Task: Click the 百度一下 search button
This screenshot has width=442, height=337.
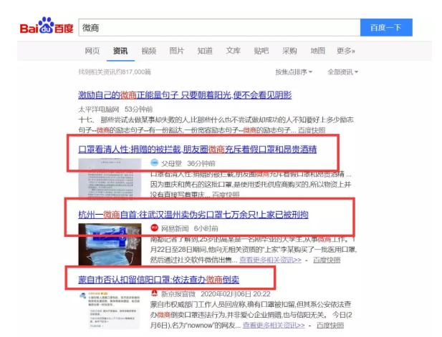Action: click(x=386, y=28)
